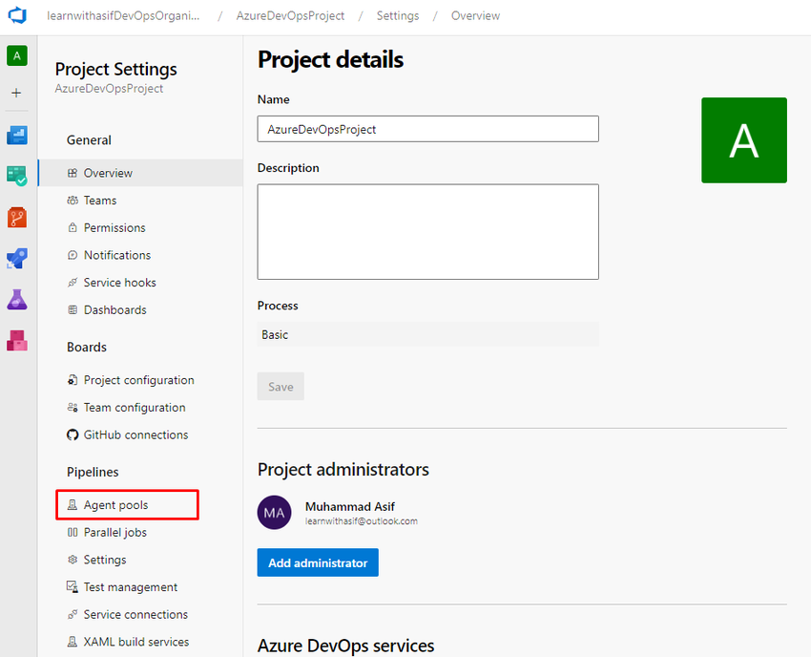Click the Azure DevOps logo icon
811x657 pixels.
(x=17, y=16)
